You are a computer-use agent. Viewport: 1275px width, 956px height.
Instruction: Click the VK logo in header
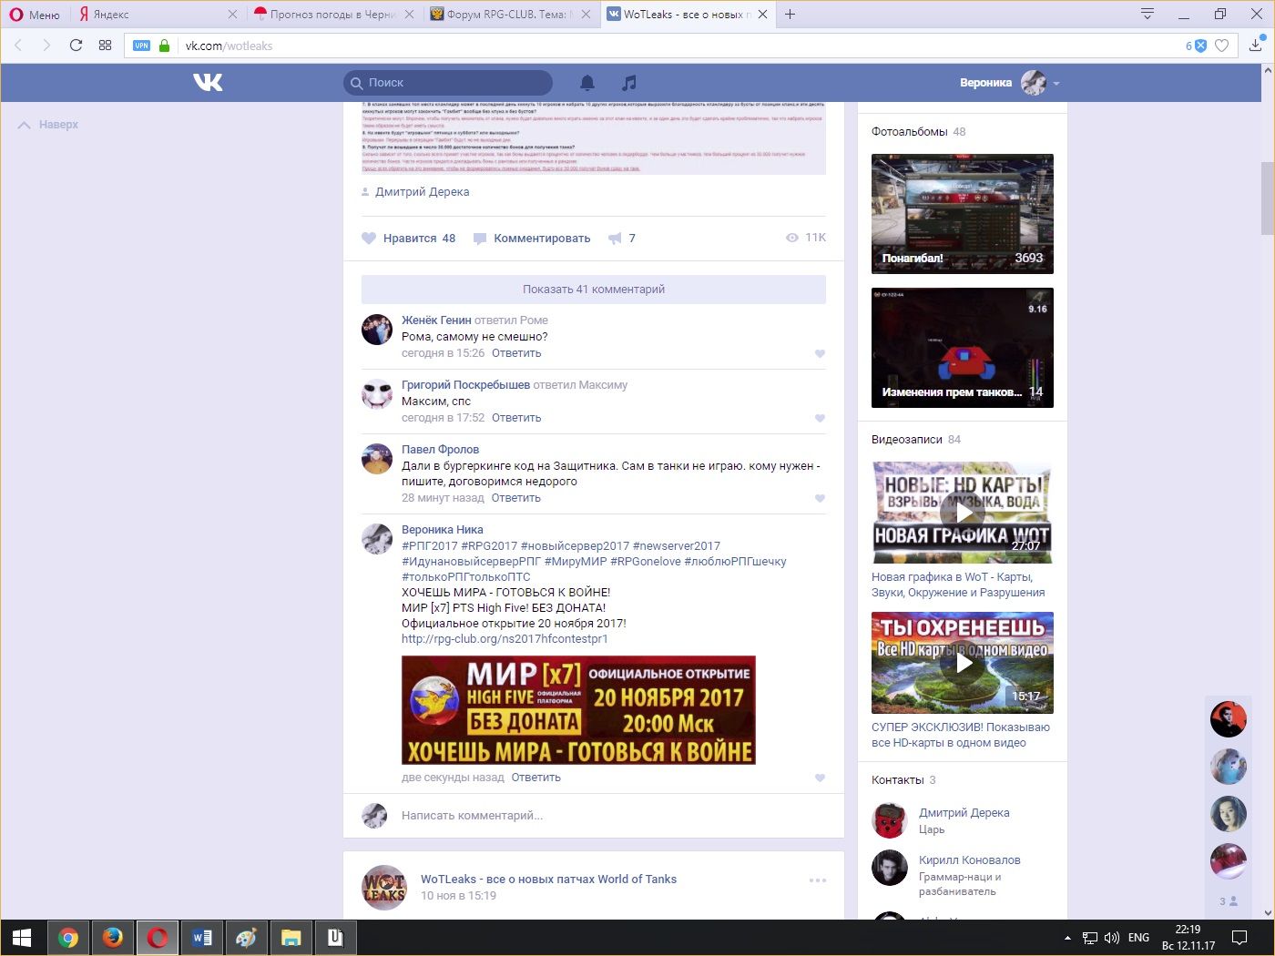[208, 83]
